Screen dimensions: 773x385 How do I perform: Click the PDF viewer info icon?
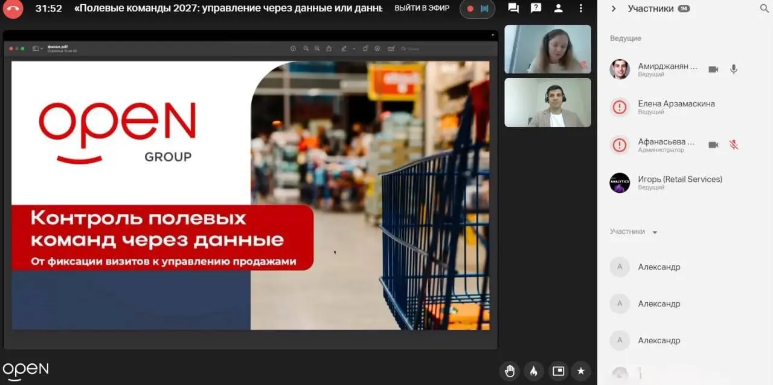293,48
